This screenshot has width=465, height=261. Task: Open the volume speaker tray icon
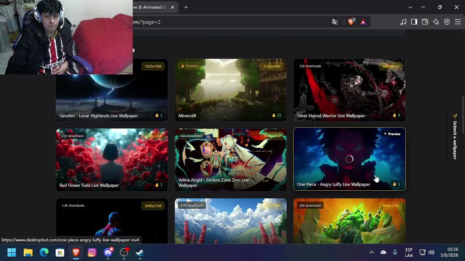(431, 252)
